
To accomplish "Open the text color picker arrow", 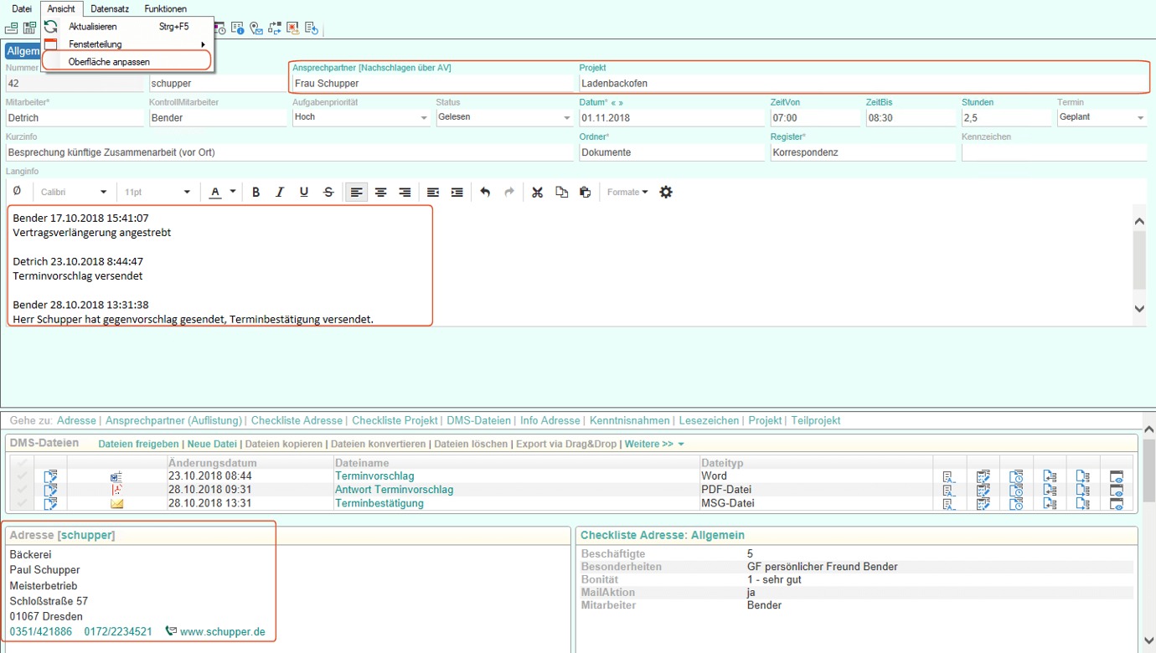I will (233, 193).
